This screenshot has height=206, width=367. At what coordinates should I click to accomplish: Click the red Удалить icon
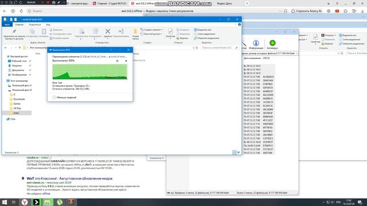tap(108, 33)
